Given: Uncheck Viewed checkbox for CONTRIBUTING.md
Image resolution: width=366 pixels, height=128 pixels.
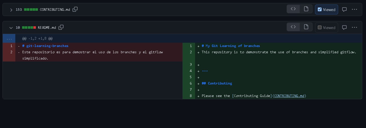Looking at the screenshot, I should point(320,9).
